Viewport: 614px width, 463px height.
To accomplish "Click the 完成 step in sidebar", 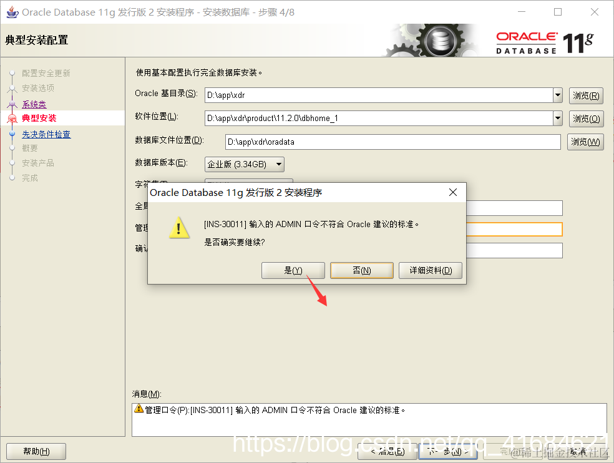I will pyautogui.click(x=30, y=178).
